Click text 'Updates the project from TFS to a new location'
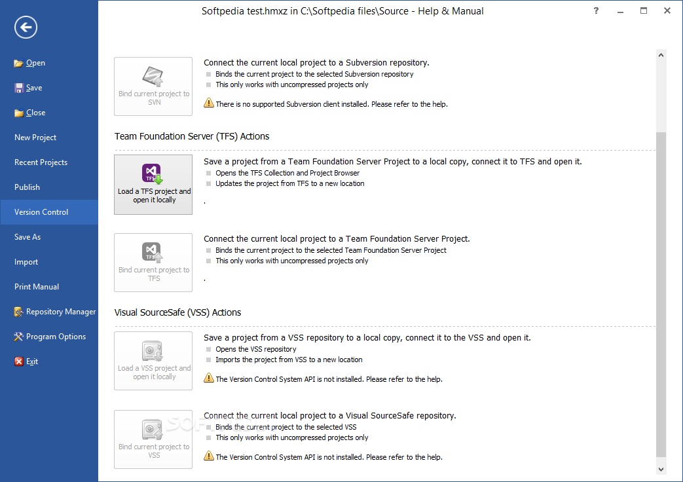This screenshot has width=683, height=482. pos(289,183)
